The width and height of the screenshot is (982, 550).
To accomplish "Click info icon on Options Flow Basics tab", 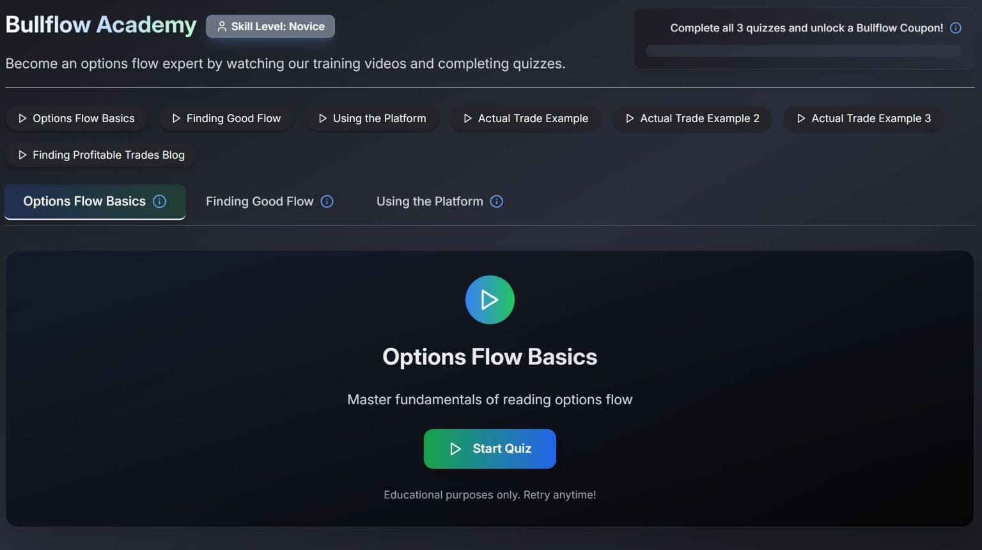I will pos(160,201).
